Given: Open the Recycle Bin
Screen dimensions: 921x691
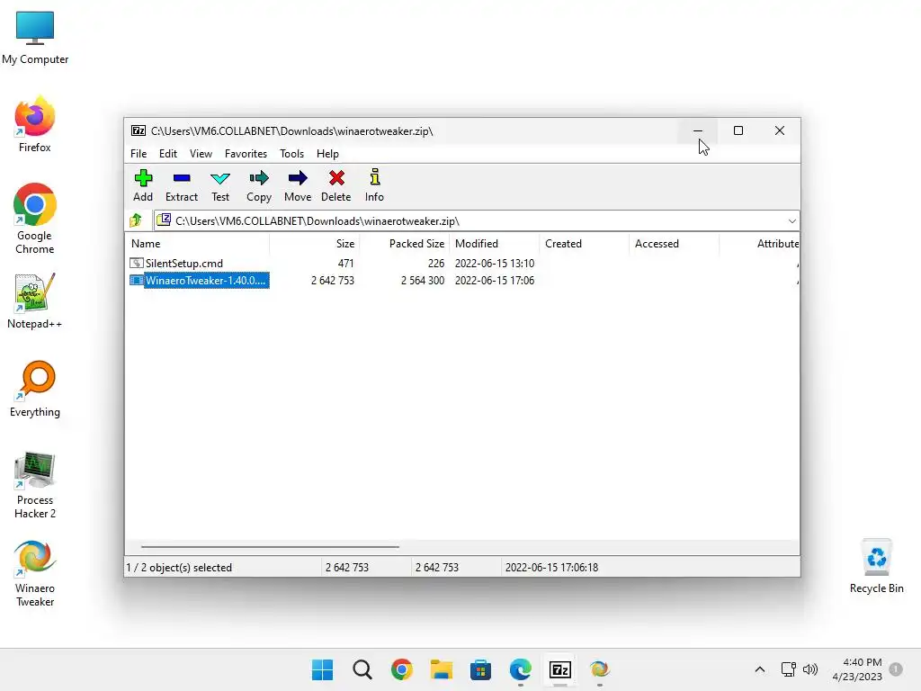Looking at the screenshot, I should pos(876,566).
